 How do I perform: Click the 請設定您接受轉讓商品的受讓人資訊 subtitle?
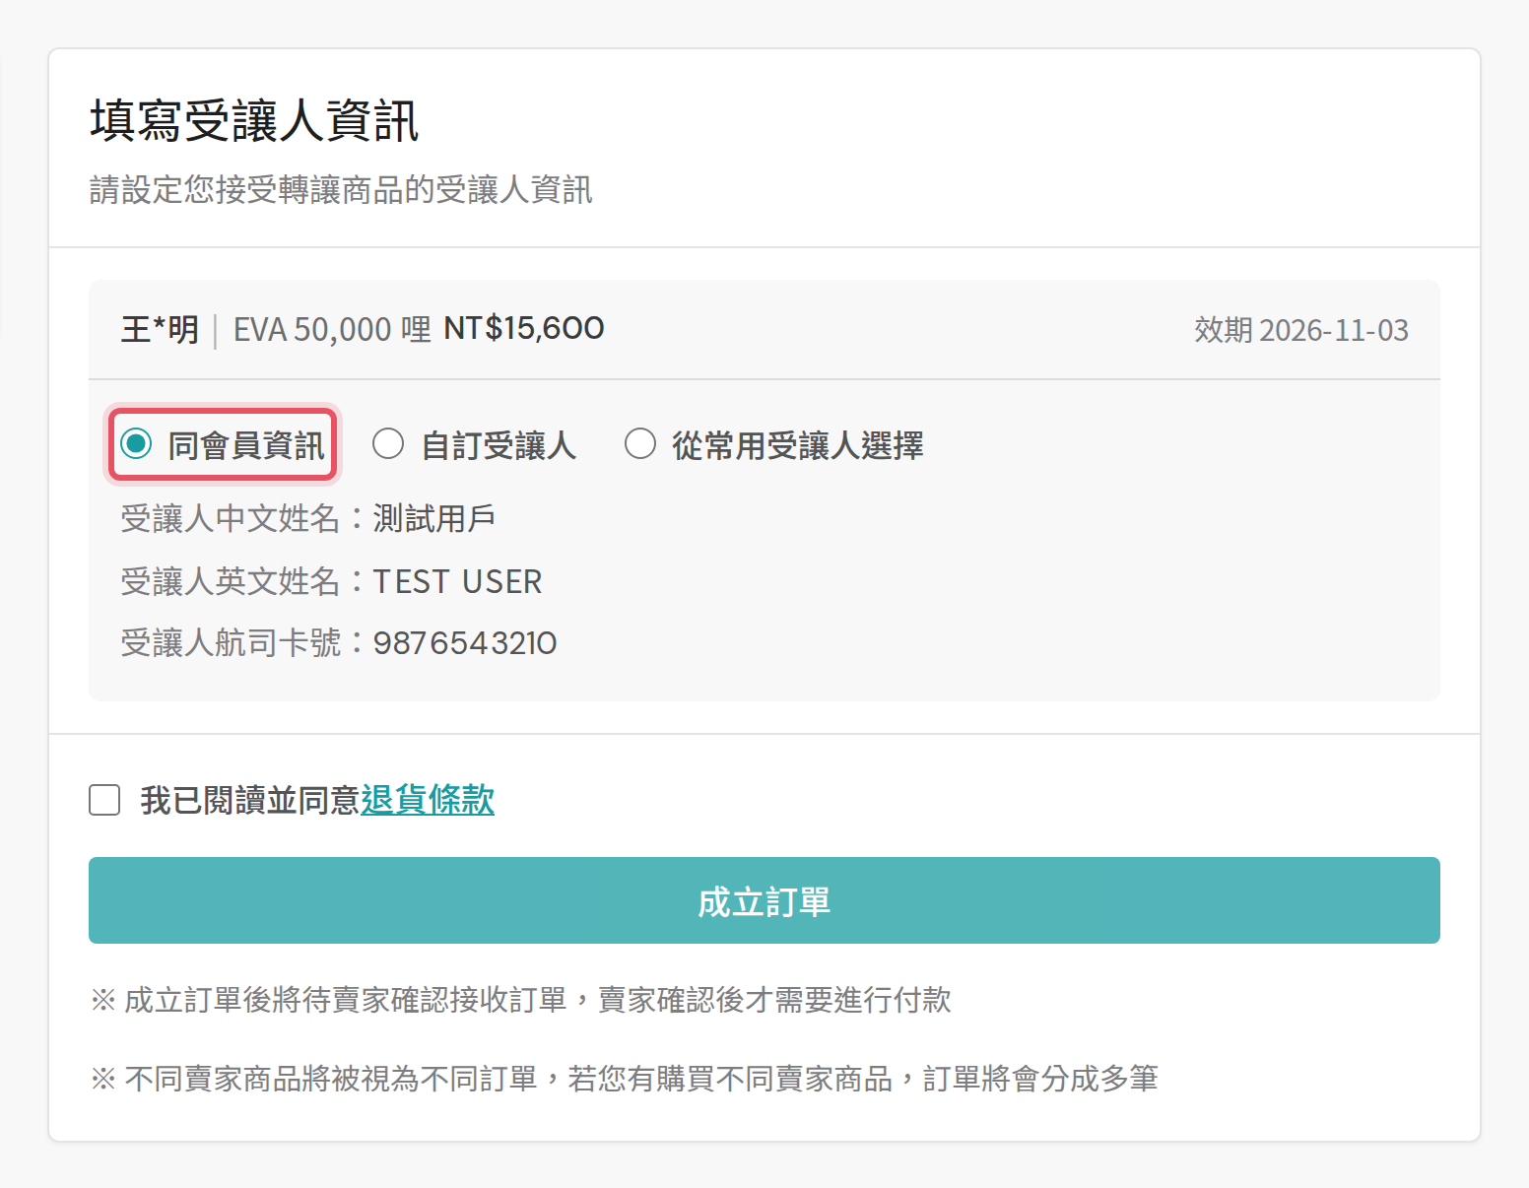pos(341,190)
